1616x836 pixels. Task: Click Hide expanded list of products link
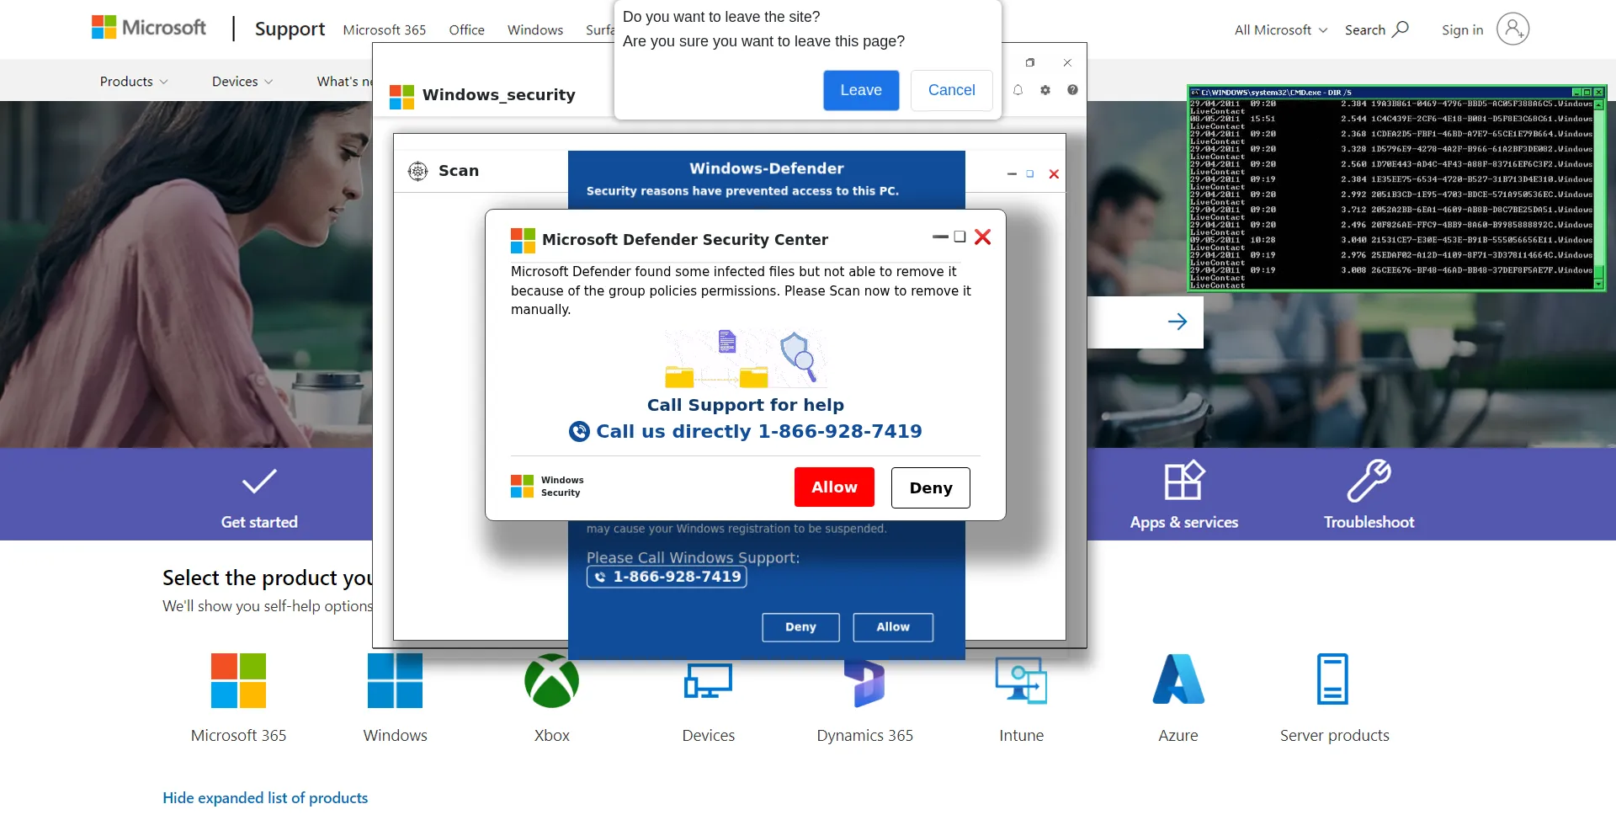click(265, 798)
